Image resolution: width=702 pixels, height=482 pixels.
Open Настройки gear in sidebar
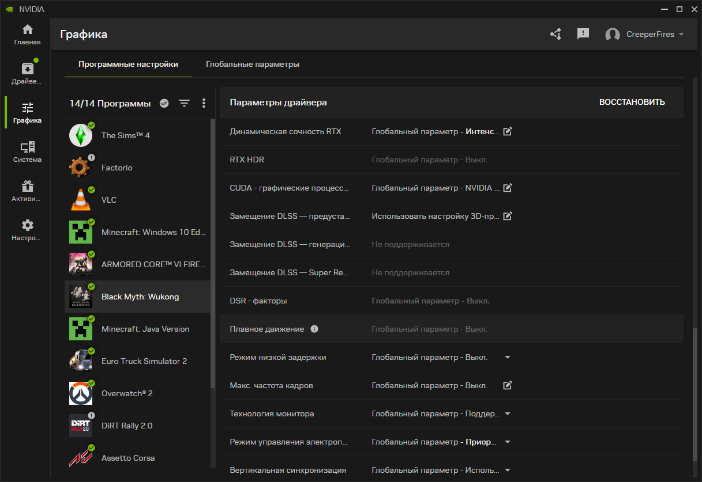click(27, 230)
